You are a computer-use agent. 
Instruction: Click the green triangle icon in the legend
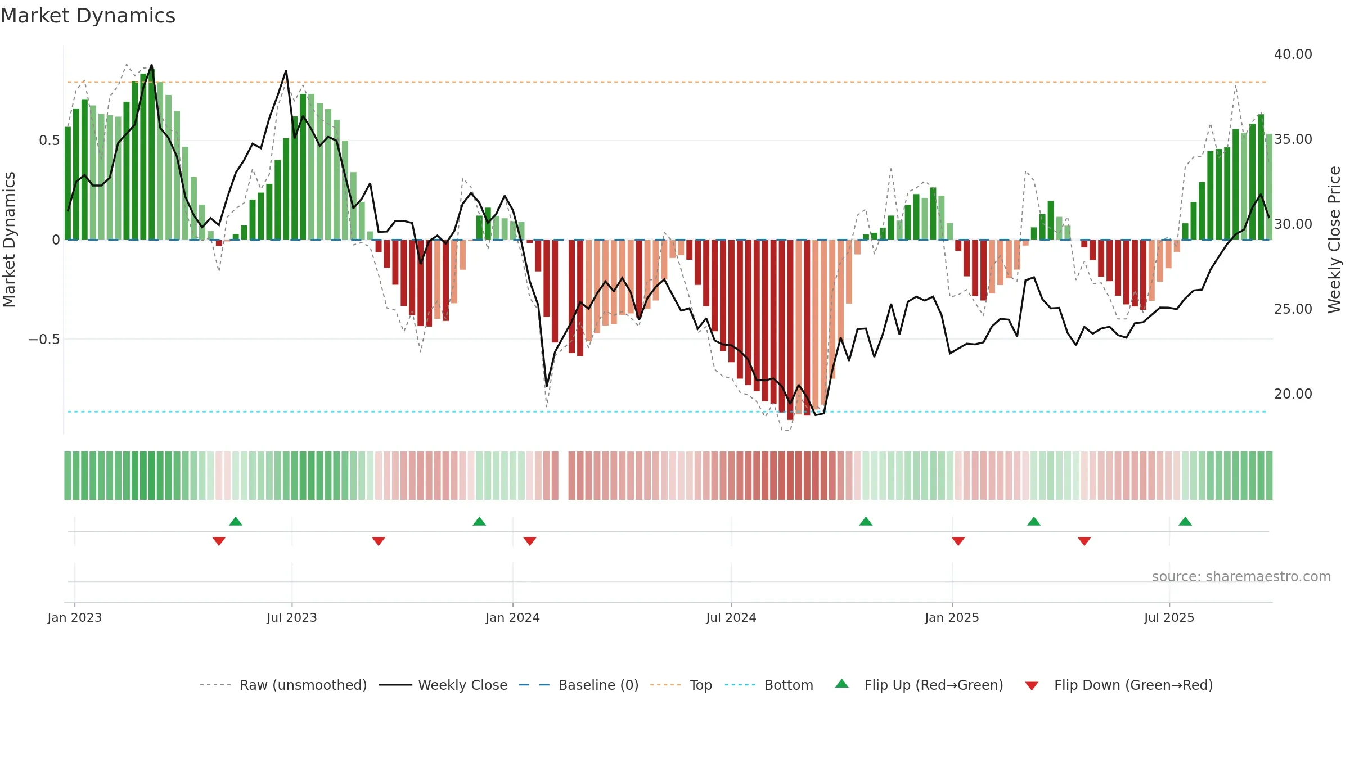point(842,684)
